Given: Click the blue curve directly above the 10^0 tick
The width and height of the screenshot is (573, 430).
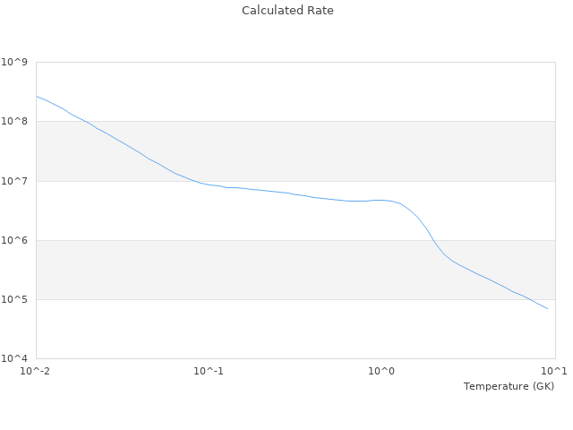Looking at the screenshot, I should 381,200.
